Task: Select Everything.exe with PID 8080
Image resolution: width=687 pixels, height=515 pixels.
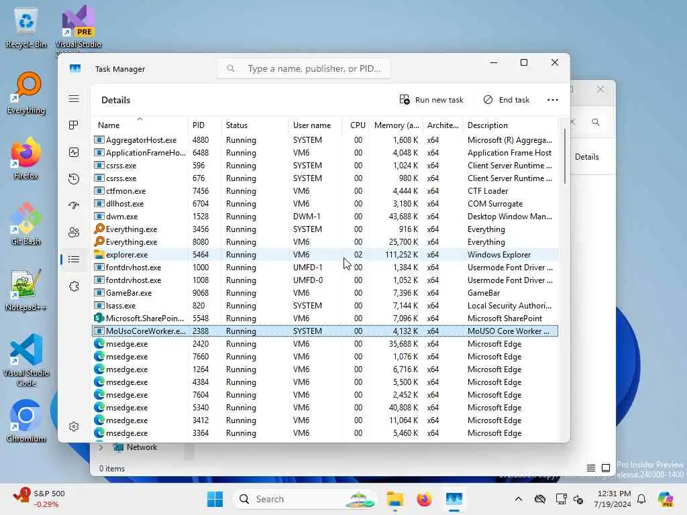Action: (x=325, y=241)
